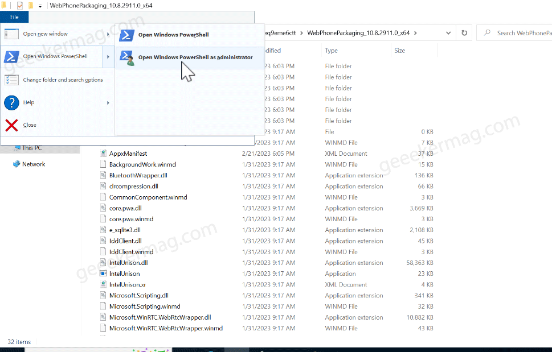Screen dimensions: 552x352
Task: Click the WebPhonePackaging_10.8.2911.0_x64 breadcrumb
Action: (x=358, y=33)
